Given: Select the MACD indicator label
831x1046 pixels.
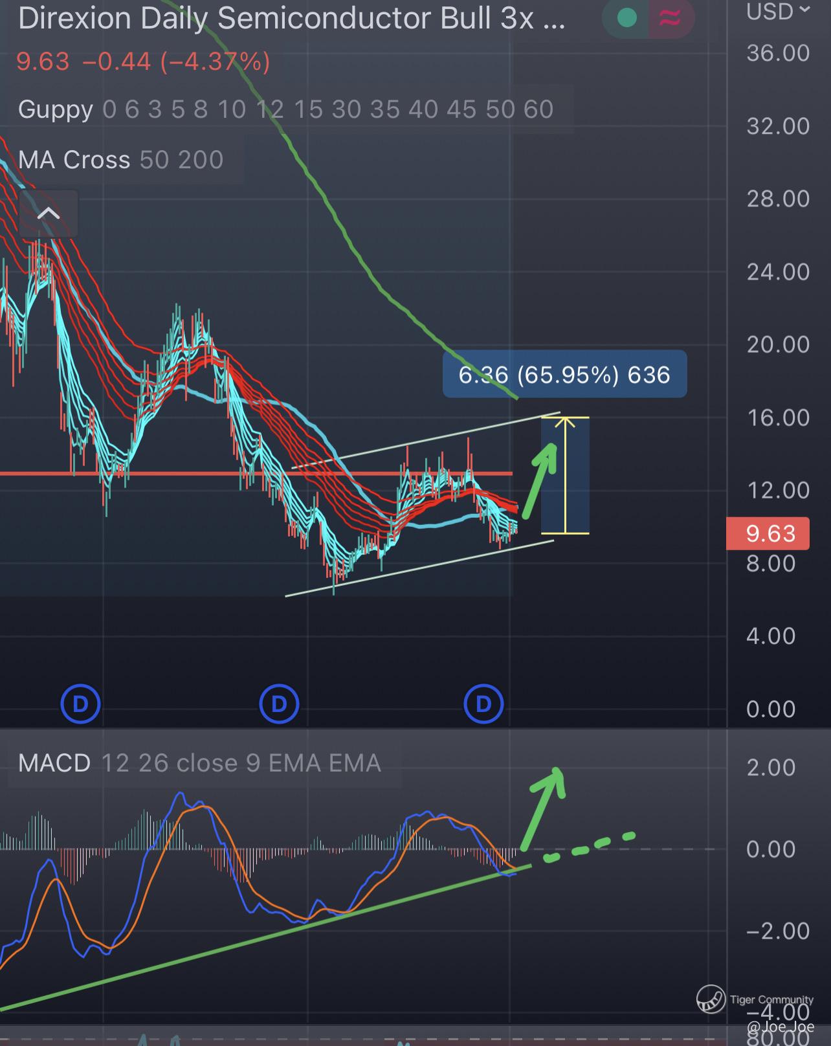Looking at the screenshot, I should [x=54, y=763].
